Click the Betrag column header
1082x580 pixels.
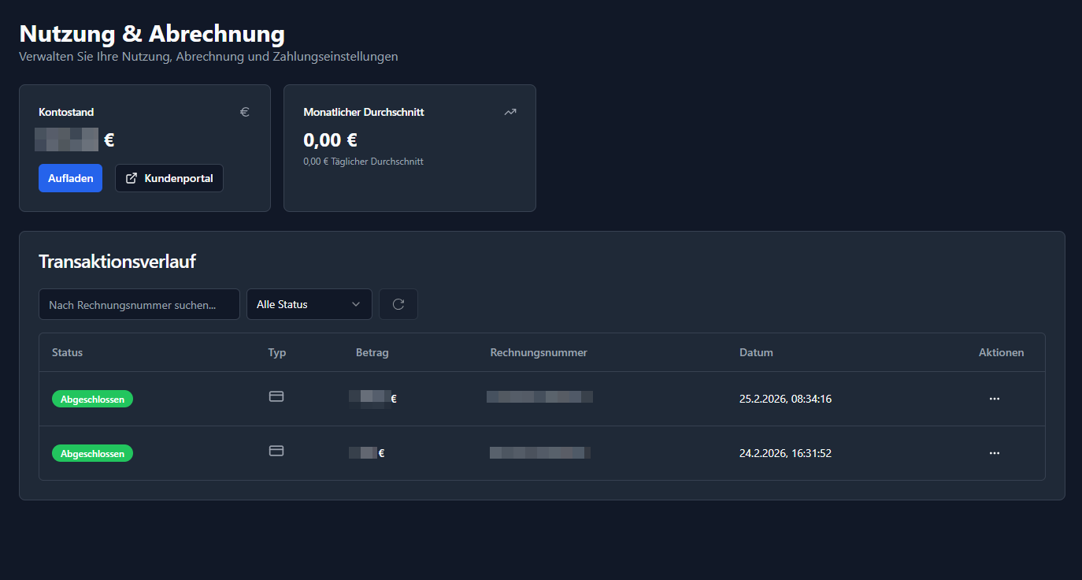click(372, 352)
